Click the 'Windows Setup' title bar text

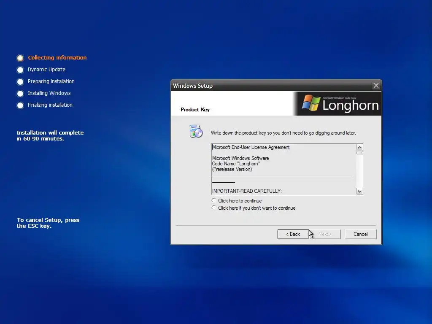pos(193,86)
